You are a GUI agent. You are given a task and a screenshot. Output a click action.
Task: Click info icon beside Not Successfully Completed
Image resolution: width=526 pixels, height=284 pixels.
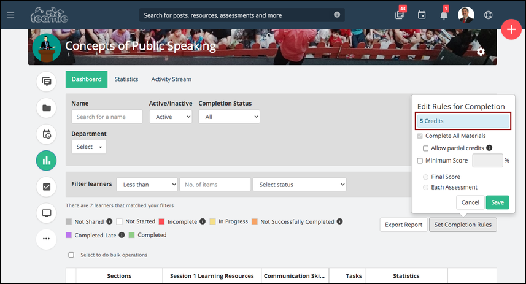[x=339, y=221]
